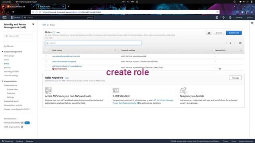Click the AWS logo home icon
This screenshot has height=143, width=255.
(4, 17)
